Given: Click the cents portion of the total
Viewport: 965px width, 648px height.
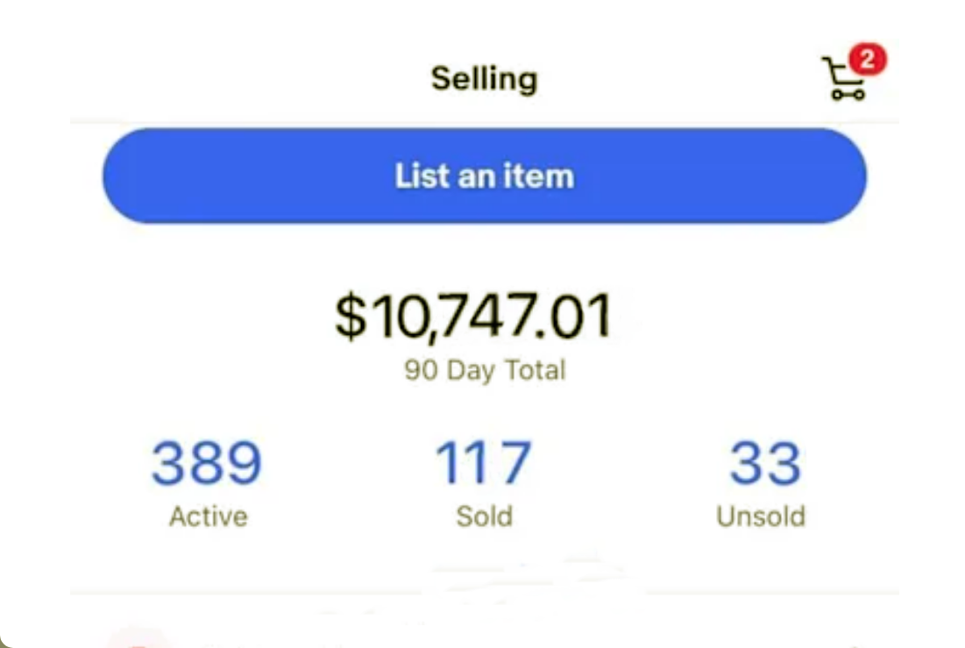Looking at the screenshot, I should pyautogui.click(x=584, y=317).
